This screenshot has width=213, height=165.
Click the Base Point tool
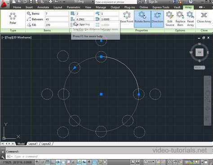pos(127,17)
